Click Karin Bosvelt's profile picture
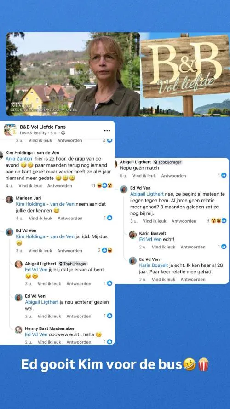 tap(132, 235)
